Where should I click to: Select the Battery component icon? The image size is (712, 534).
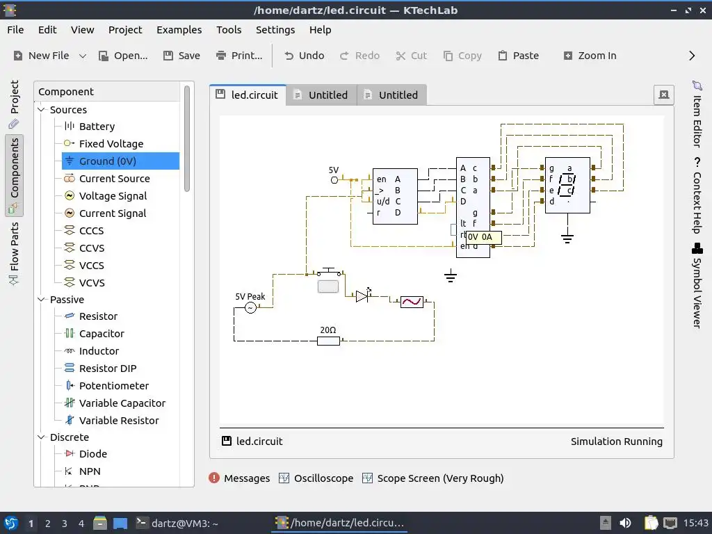click(x=69, y=127)
